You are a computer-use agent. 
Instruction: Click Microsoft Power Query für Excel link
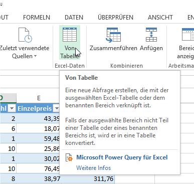[122, 157]
